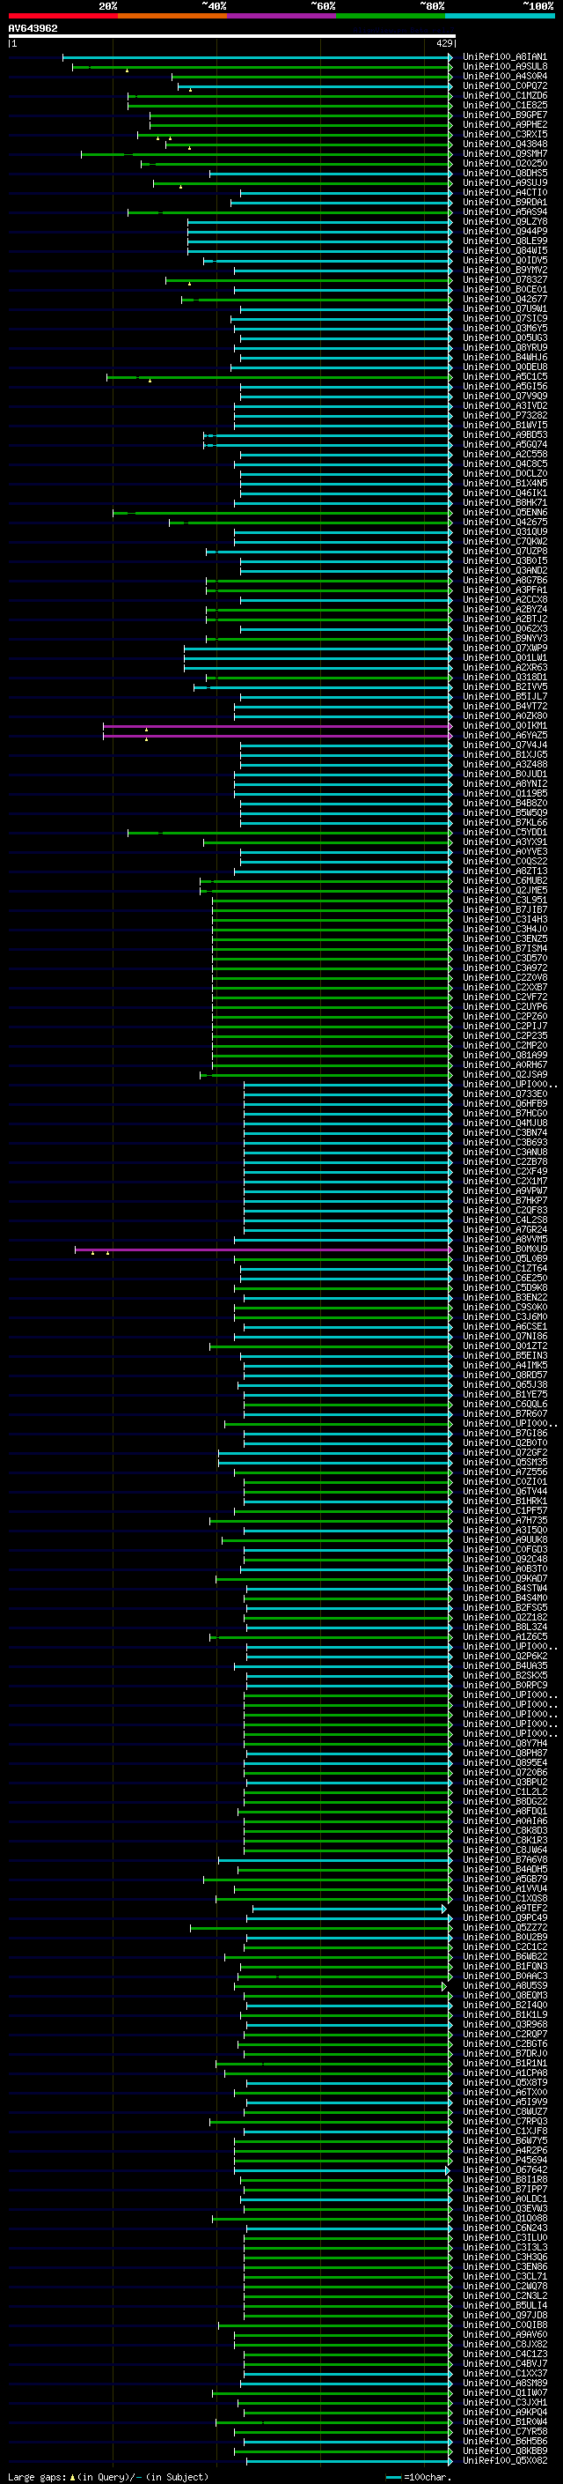Screen dimensions: 563x2484
Task: Select the UniRef100_B7HCG0 label
Action: [505, 1114]
